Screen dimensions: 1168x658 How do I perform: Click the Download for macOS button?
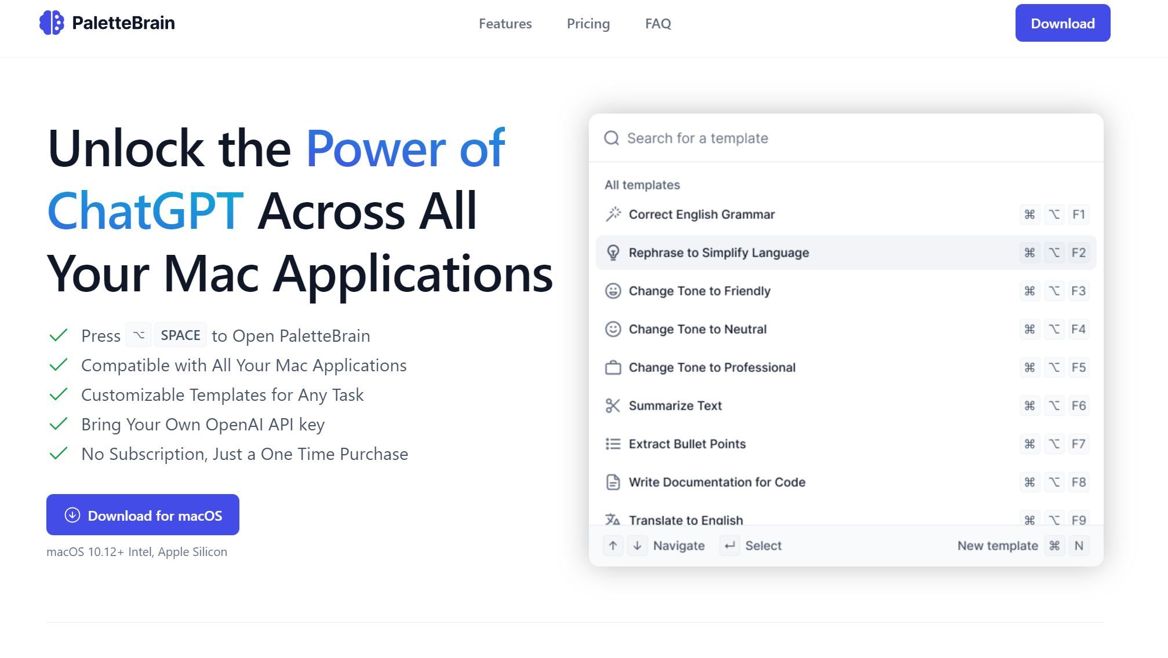click(143, 514)
